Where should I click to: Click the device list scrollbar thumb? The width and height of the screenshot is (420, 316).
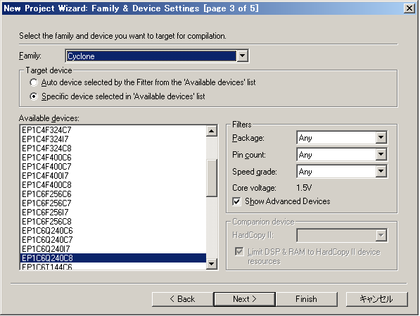[x=212, y=178]
